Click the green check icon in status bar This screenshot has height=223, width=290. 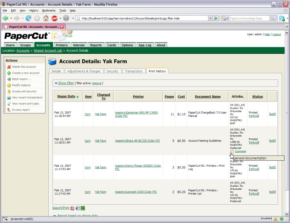point(282,219)
